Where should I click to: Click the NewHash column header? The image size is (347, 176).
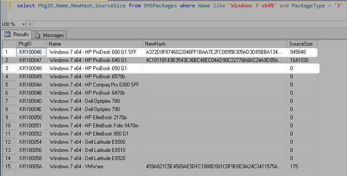(x=215, y=44)
